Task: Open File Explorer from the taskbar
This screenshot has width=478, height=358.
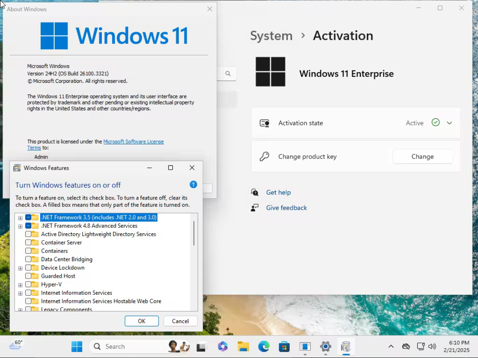Action: 243,346
